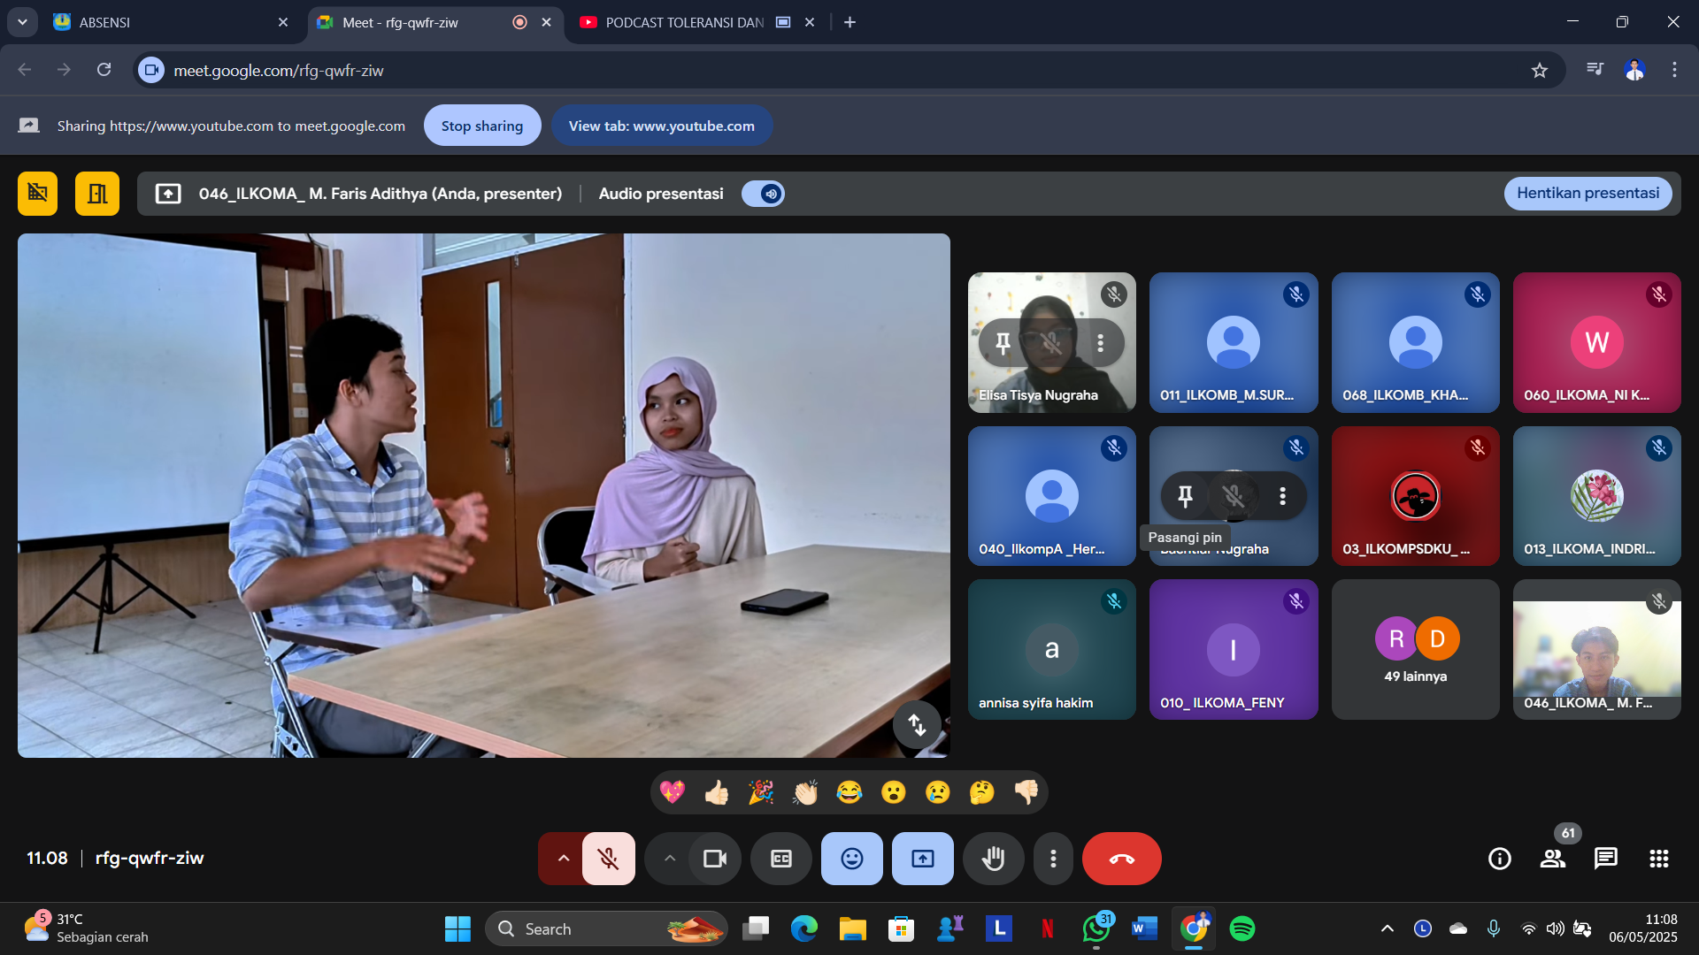The height and width of the screenshot is (955, 1699).
Task: Click the red leave call button
Action: pyautogui.click(x=1121, y=859)
